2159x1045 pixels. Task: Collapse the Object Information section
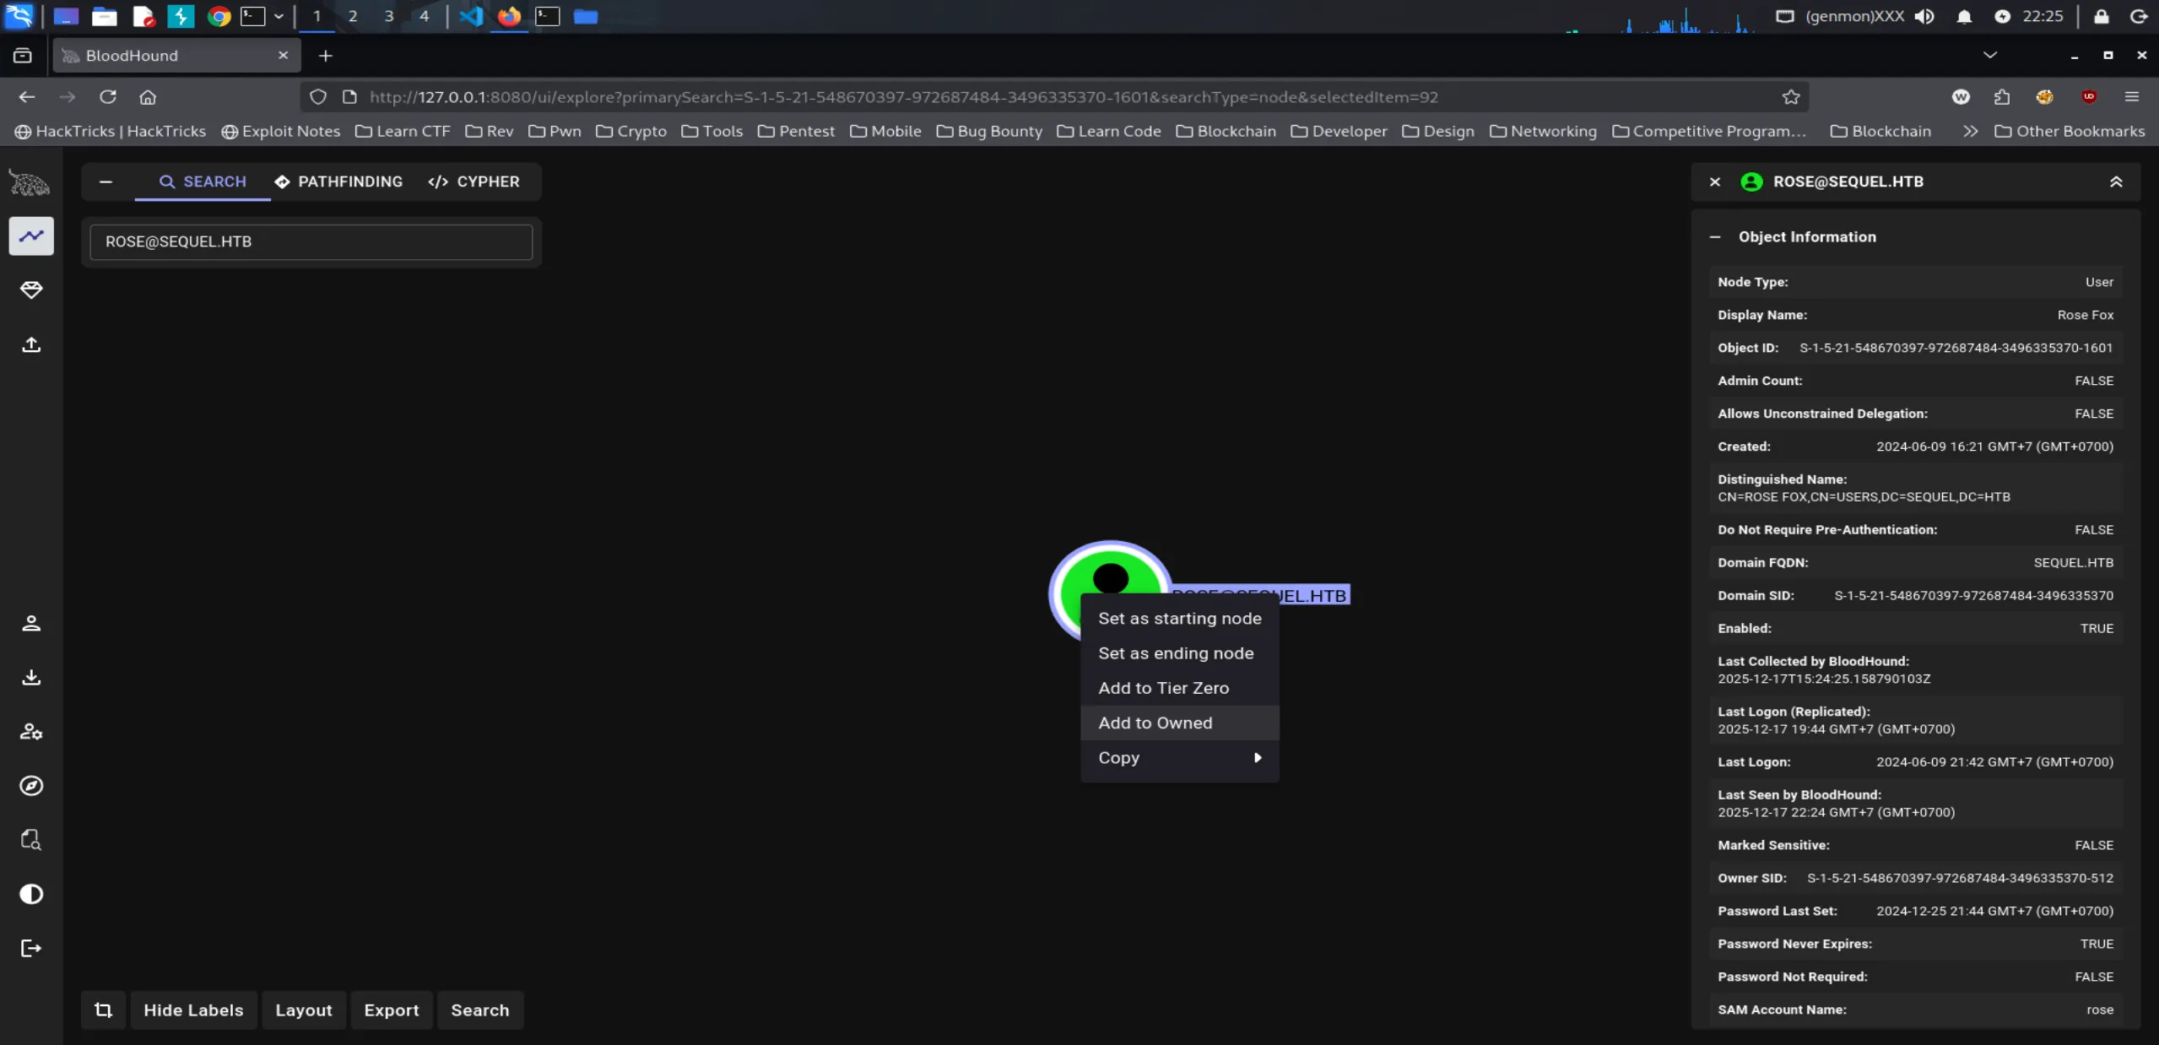point(1715,237)
